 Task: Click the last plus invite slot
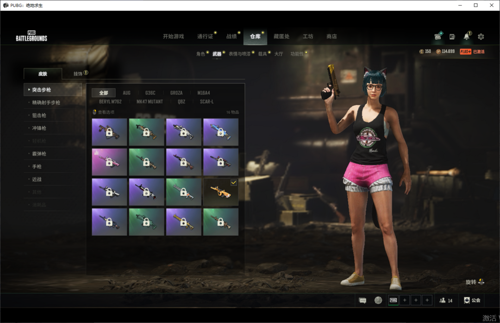tap(427, 300)
